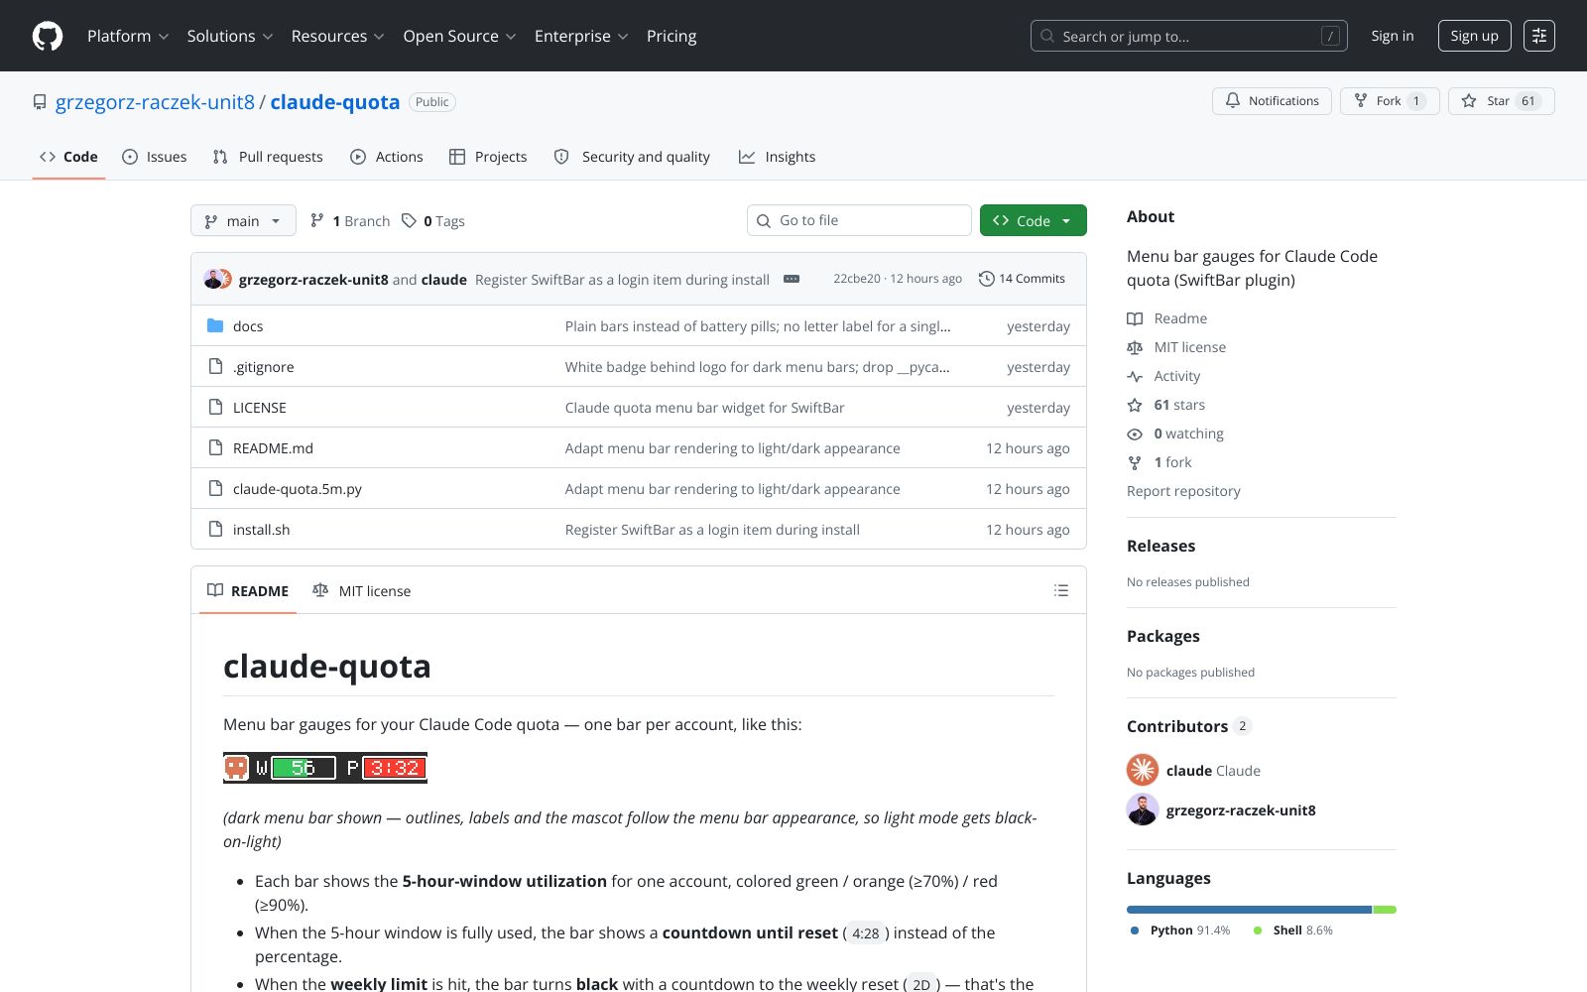Select the README tab in file viewer
This screenshot has height=992, width=1587.
click(x=248, y=590)
